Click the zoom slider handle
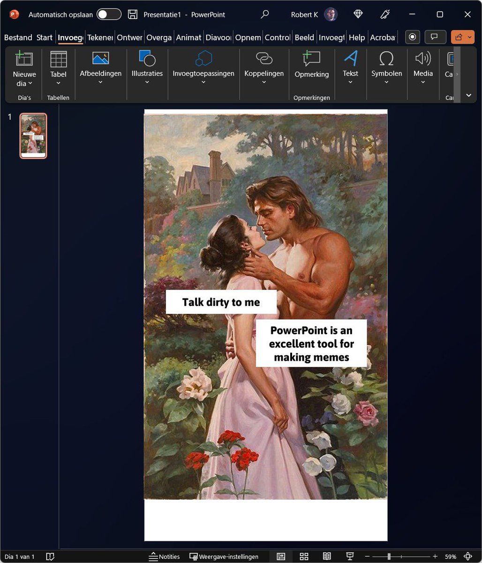Viewport: 482px width, 563px height. point(389,556)
